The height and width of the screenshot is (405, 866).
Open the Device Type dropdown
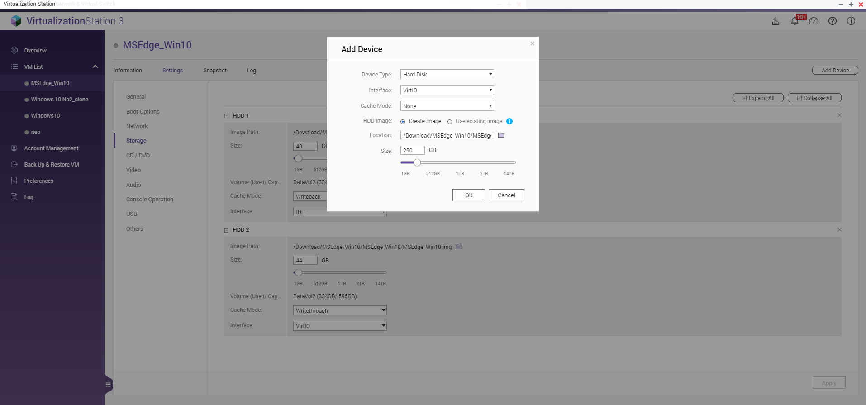tap(447, 74)
